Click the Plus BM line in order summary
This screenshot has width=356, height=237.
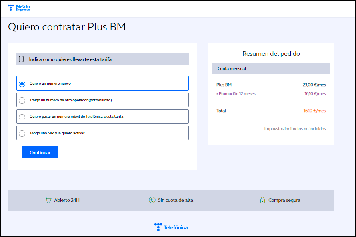(223, 85)
